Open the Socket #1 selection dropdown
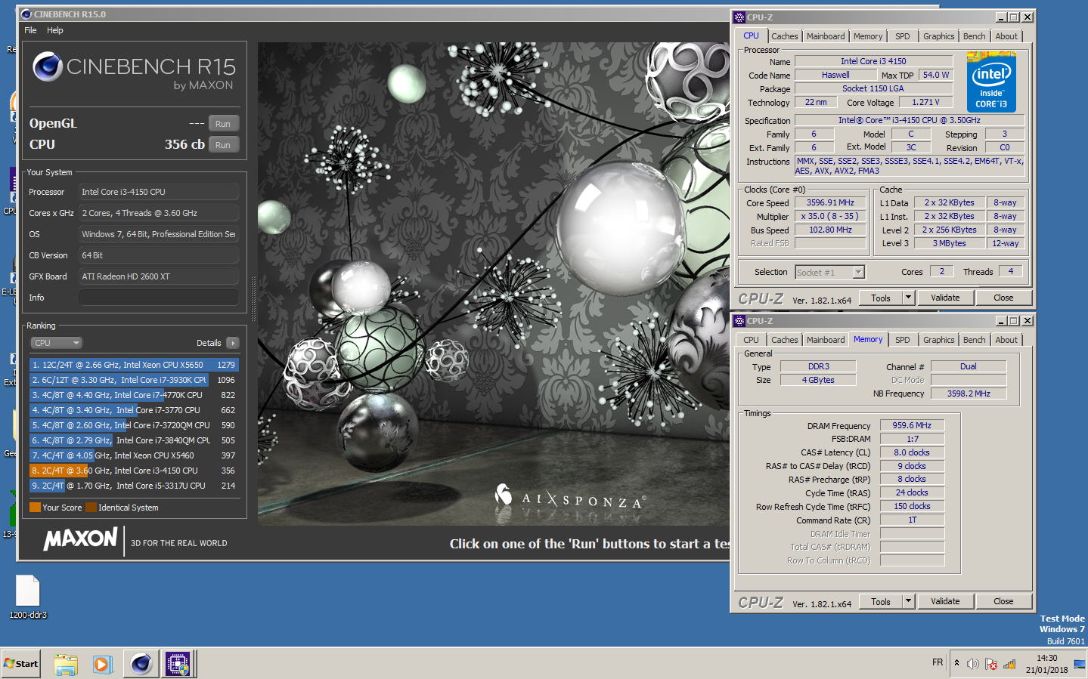The width and height of the screenshot is (1088, 679). pos(829,273)
